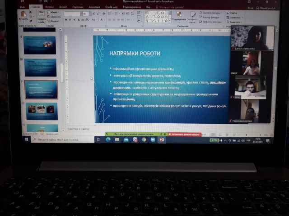Open the Replace (Заменить) dropdown arrow
The image size is (289, 216).
(x=242, y=18)
